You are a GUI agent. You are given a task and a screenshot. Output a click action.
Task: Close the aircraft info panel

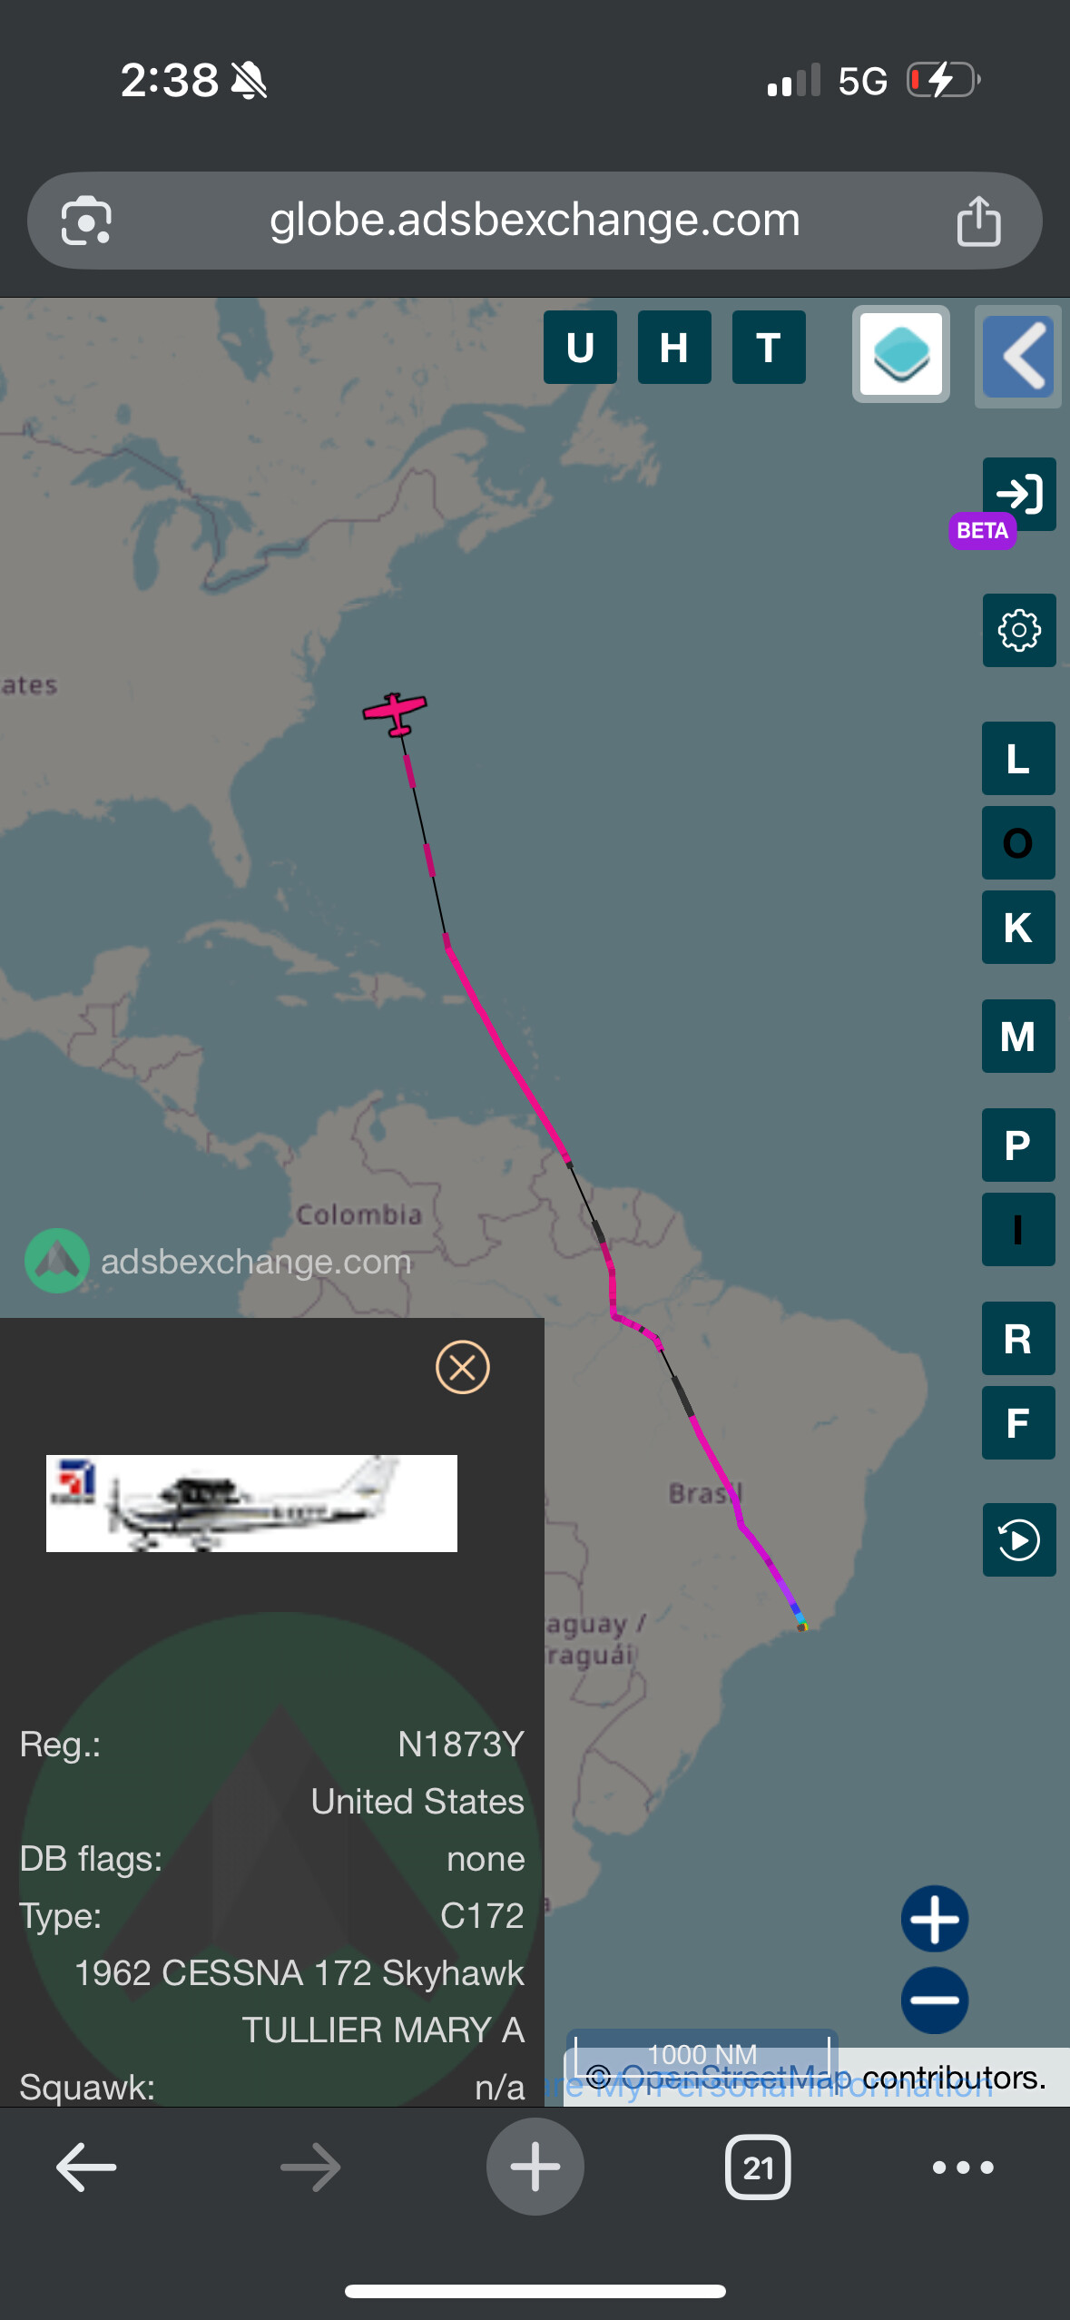point(463,1367)
